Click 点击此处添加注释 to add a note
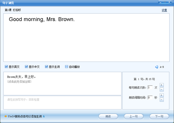Viewport: 174px width, 123px height. coord(19,81)
